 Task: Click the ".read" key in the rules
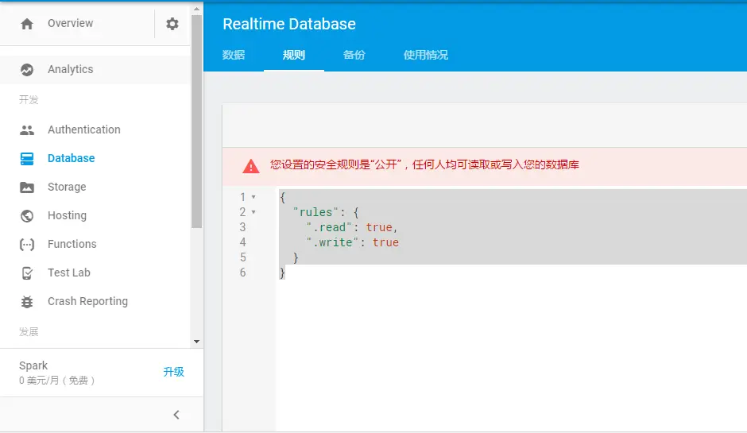pyautogui.click(x=329, y=227)
